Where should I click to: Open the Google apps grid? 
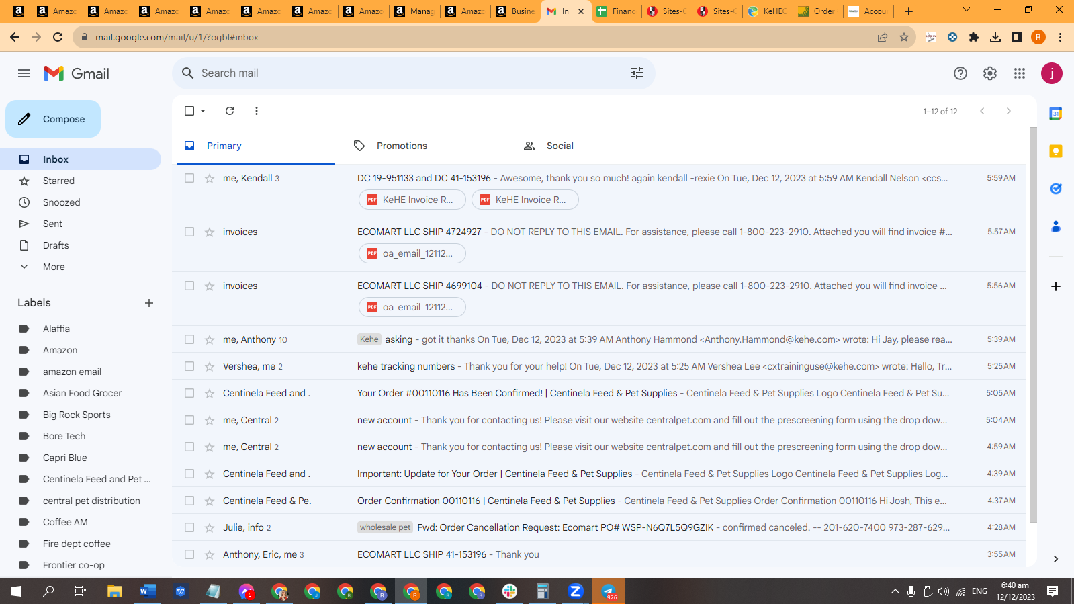1020,73
